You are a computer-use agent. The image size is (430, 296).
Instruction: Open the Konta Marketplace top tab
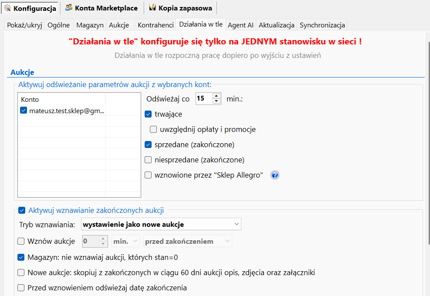tap(101, 8)
